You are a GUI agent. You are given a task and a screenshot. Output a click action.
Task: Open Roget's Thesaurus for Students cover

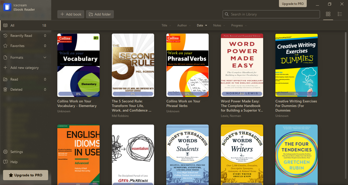(x=188, y=155)
